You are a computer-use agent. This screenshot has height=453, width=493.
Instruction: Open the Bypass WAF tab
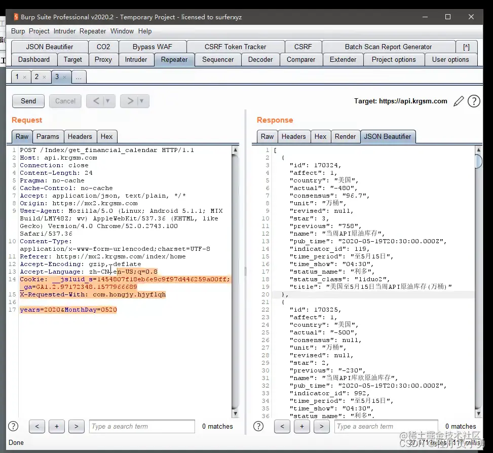[x=152, y=47]
